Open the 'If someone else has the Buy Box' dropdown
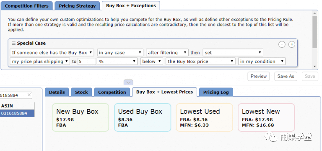The width and height of the screenshot is (322, 151). [52, 52]
